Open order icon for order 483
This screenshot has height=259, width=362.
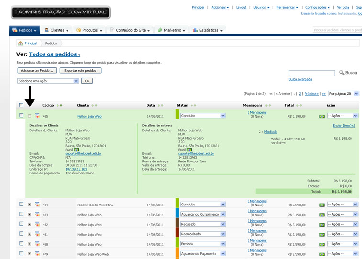point(37,214)
